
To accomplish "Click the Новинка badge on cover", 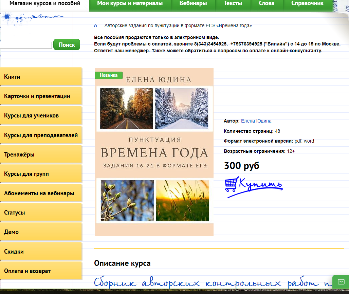I will tap(109, 75).
